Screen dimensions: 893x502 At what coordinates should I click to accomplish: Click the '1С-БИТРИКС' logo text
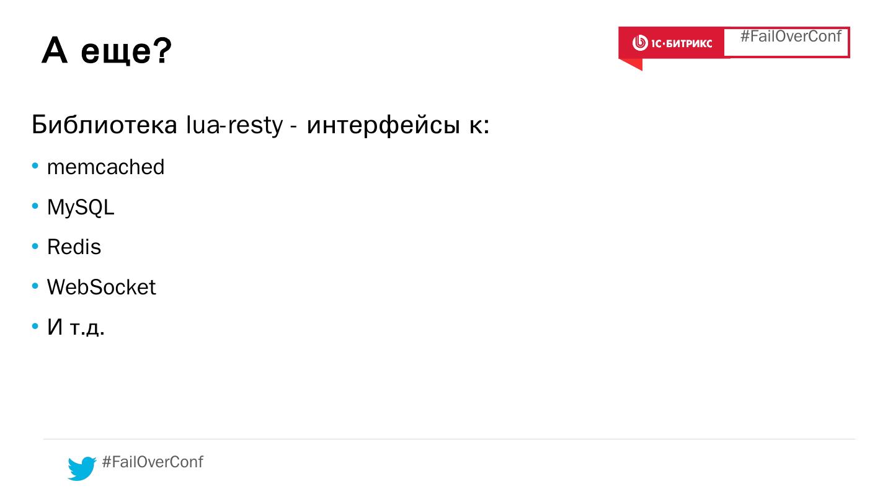point(682,43)
